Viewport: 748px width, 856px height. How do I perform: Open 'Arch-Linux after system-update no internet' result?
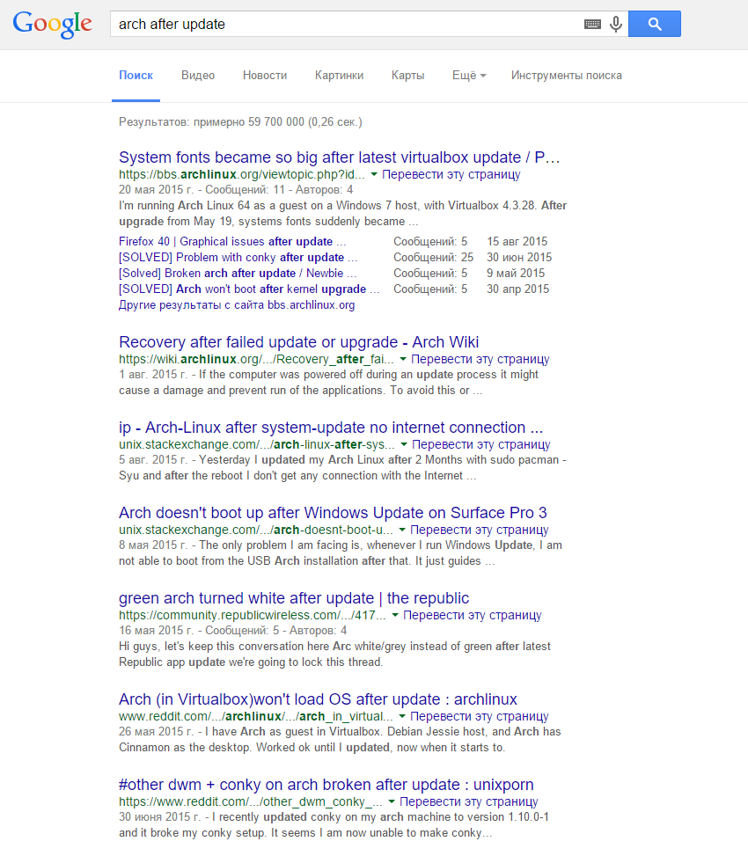331,428
